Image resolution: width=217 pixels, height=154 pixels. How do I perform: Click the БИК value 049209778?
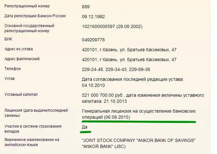[x=93, y=40]
